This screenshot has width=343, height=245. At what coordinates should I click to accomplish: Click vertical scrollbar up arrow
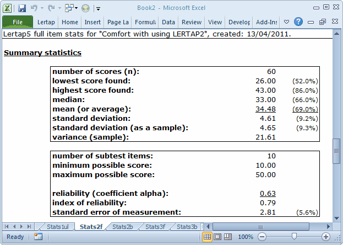[x=336, y=34]
